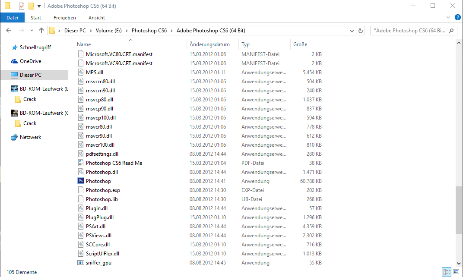Click the scroll-down arrow of the file list
The image size is (463, 277).
click(x=459, y=264)
